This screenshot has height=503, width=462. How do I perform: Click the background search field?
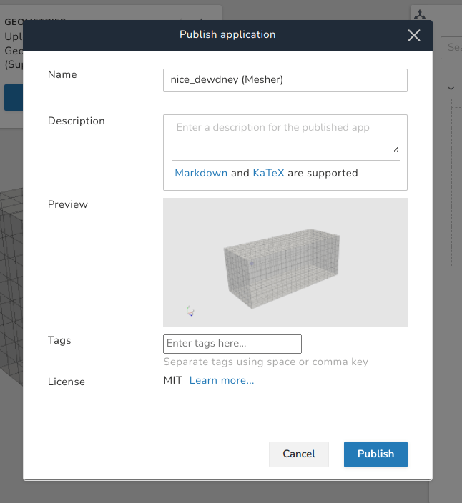(x=451, y=47)
